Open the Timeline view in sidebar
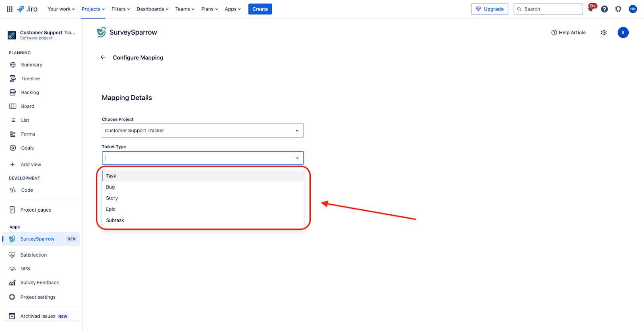Viewport: 644px width, 331px height. click(x=31, y=79)
